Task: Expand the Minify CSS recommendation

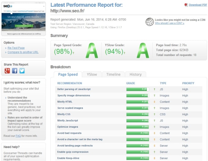Action: (64, 114)
